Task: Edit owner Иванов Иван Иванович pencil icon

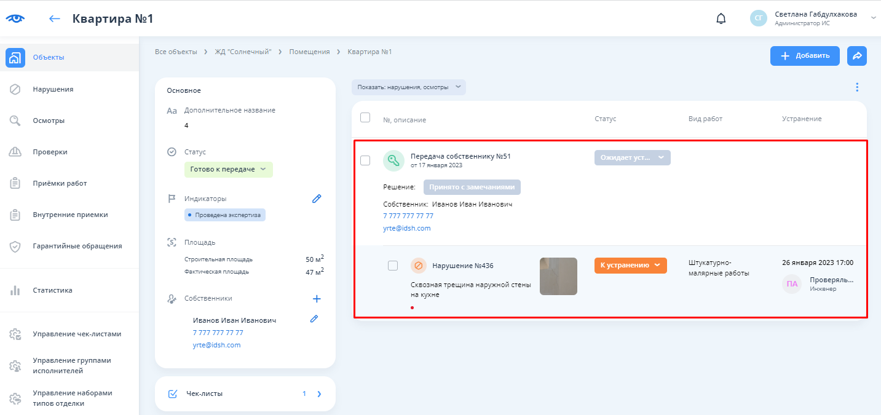Action: coord(314,318)
